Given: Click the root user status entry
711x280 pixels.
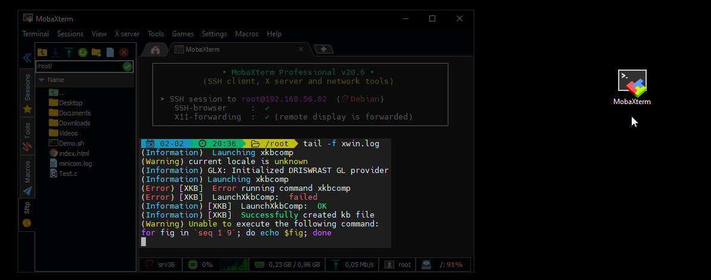Looking at the screenshot, I should click(x=398, y=265).
